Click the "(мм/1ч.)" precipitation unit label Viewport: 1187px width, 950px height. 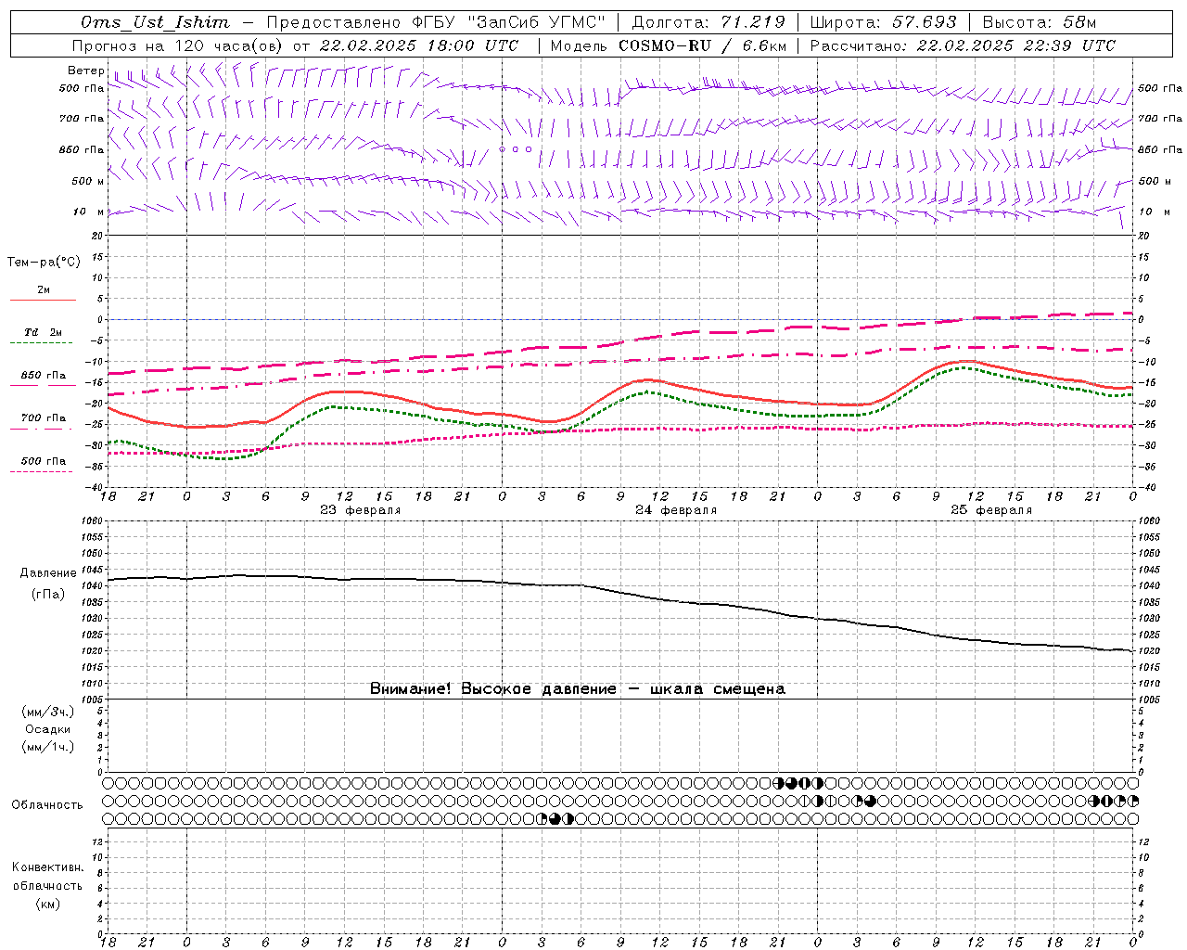tap(48, 747)
